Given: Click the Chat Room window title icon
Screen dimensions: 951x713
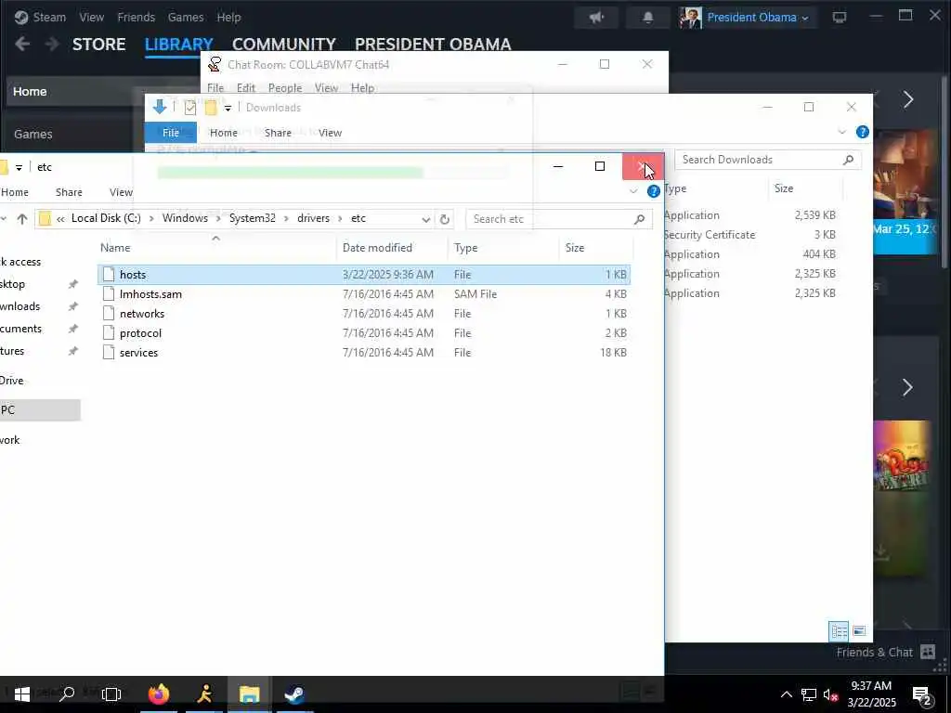Looking at the screenshot, I should point(215,64).
